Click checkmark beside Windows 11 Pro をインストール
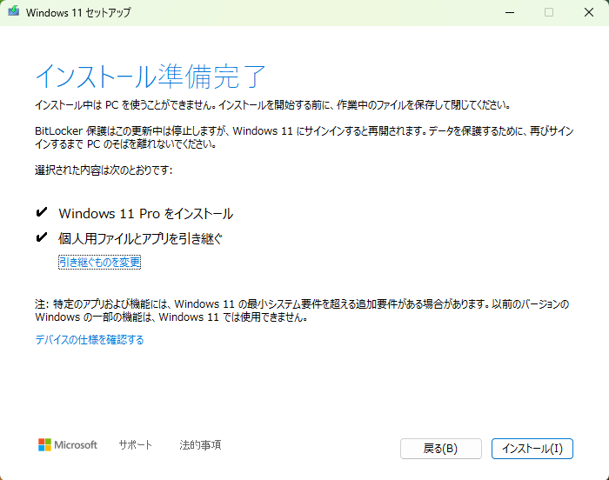Image resolution: width=609 pixels, height=480 pixels. point(41,213)
